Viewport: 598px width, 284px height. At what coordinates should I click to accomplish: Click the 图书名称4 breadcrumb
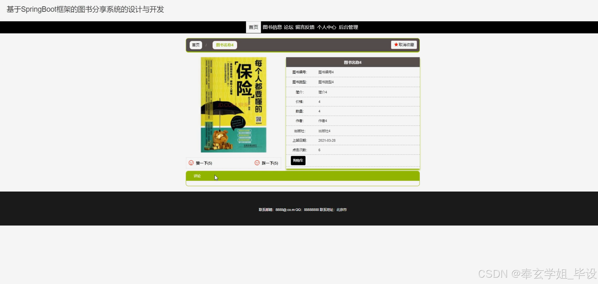pyautogui.click(x=225, y=45)
